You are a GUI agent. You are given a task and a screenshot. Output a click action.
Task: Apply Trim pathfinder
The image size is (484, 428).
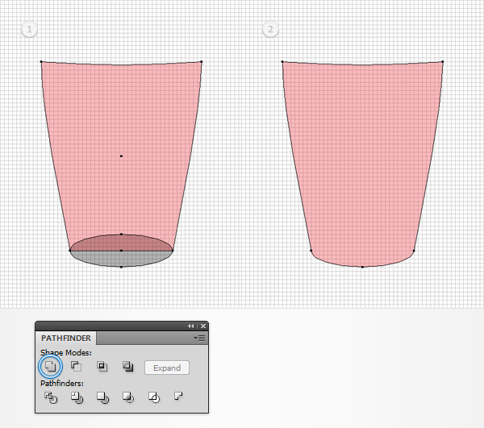point(77,397)
